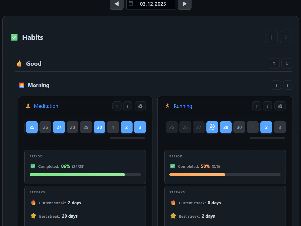Click Meditation days horizontal scrollbar
Viewport: 301px width, 226px height.
point(128,138)
